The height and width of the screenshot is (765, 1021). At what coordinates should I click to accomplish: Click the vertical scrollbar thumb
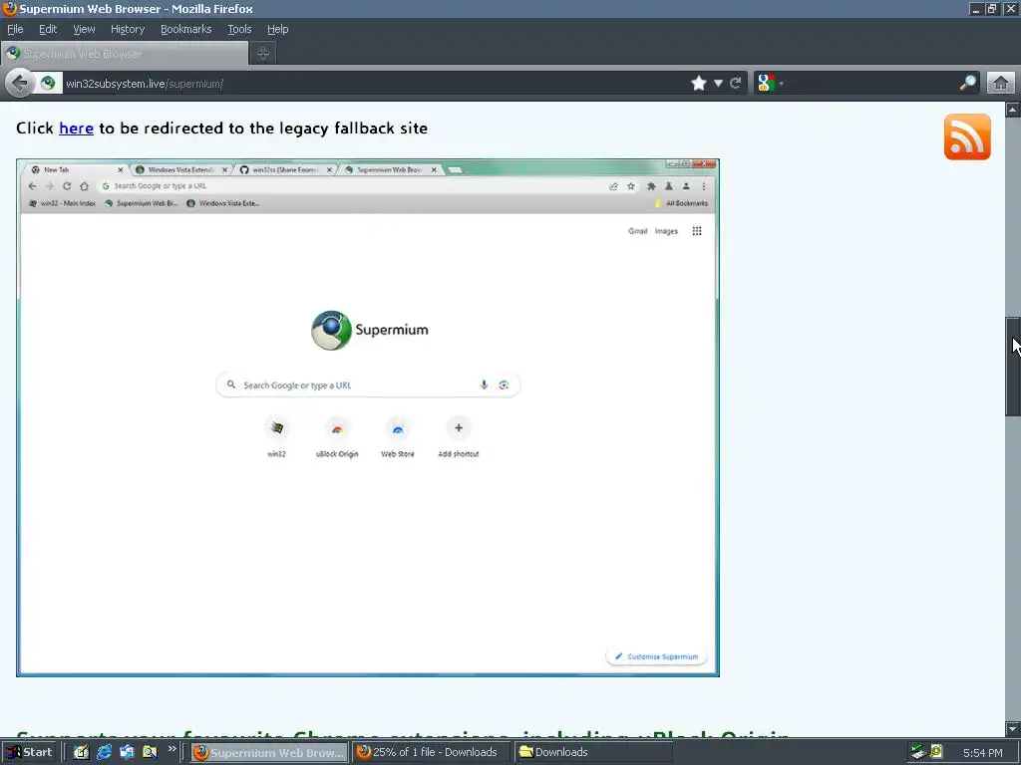[1013, 367]
